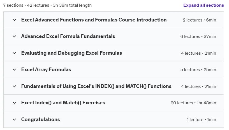Click Expand all sections link

pyautogui.click(x=203, y=5)
